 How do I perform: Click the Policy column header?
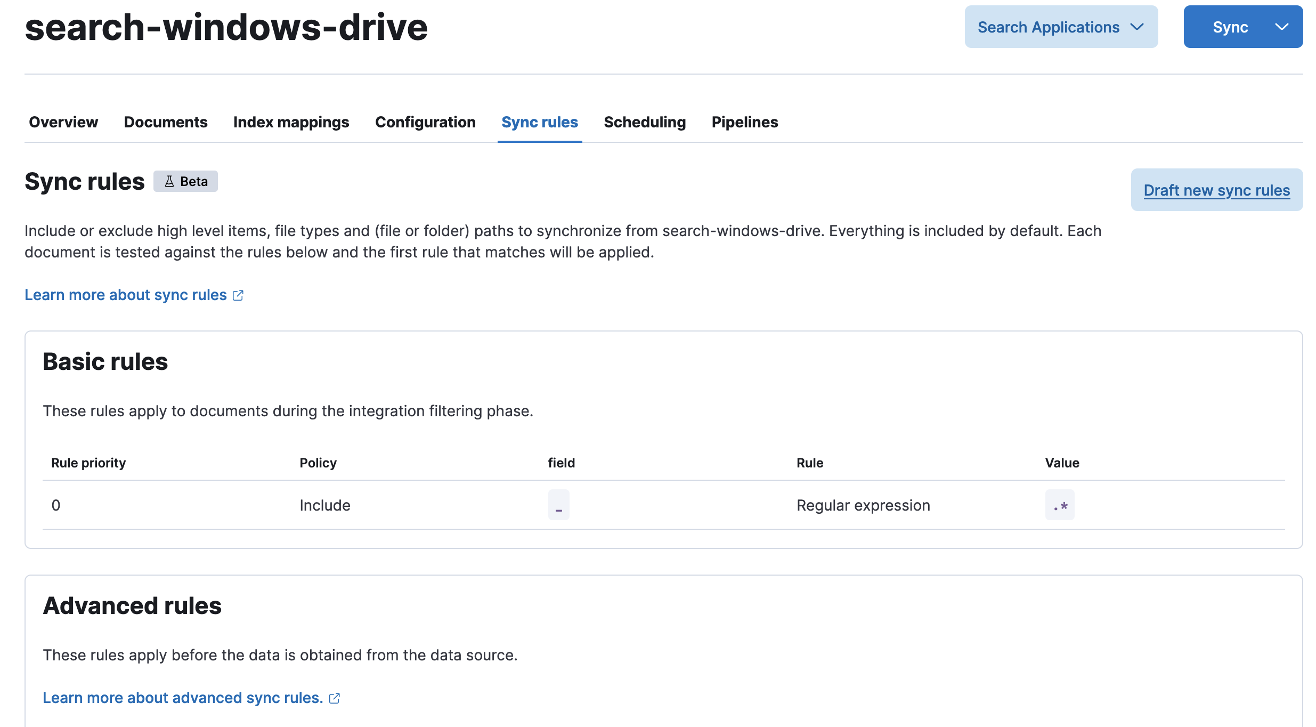tap(318, 463)
